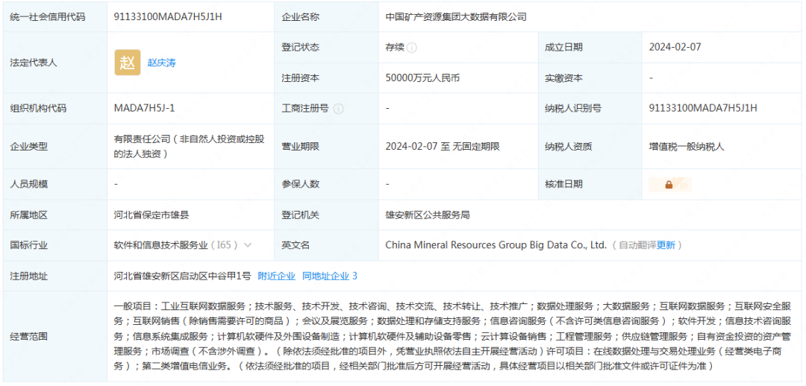Viewport: 806px width, 386px height.
Task: Click the business scope paragraph text
Action: point(452,337)
